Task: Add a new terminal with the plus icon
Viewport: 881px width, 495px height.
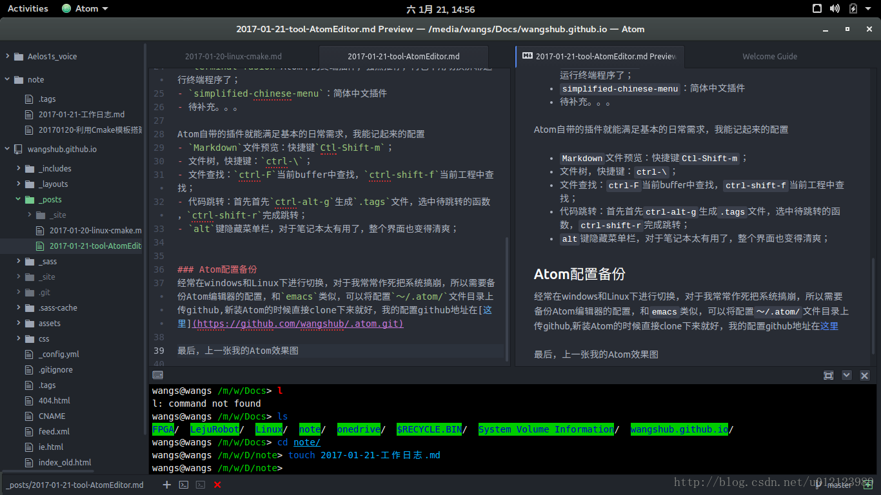Action: 166,485
